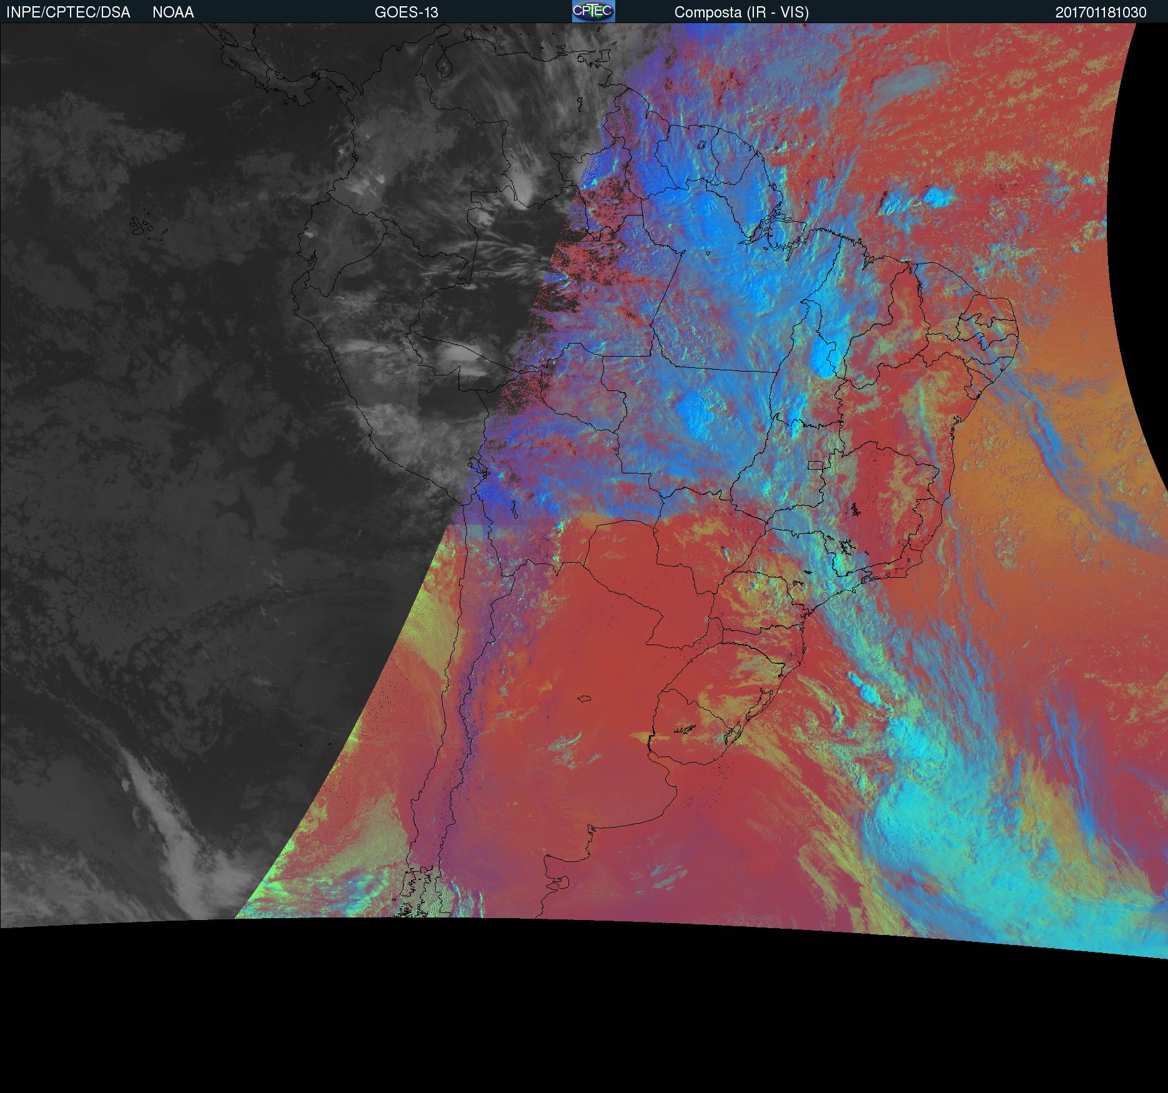Select the INPE/CPTEC/DSA header label
The width and height of the screenshot is (1168, 1093).
point(68,12)
